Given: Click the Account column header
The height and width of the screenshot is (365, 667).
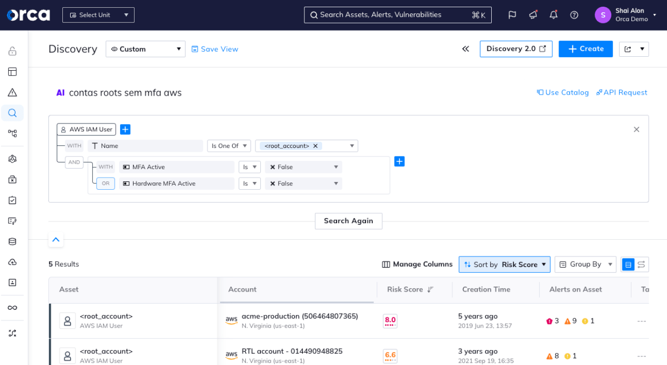Looking at the screenshot, I should (243, 290).
